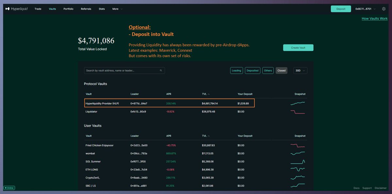Go to the Vaults tab

pyautogui.click(x=52, y=9)
